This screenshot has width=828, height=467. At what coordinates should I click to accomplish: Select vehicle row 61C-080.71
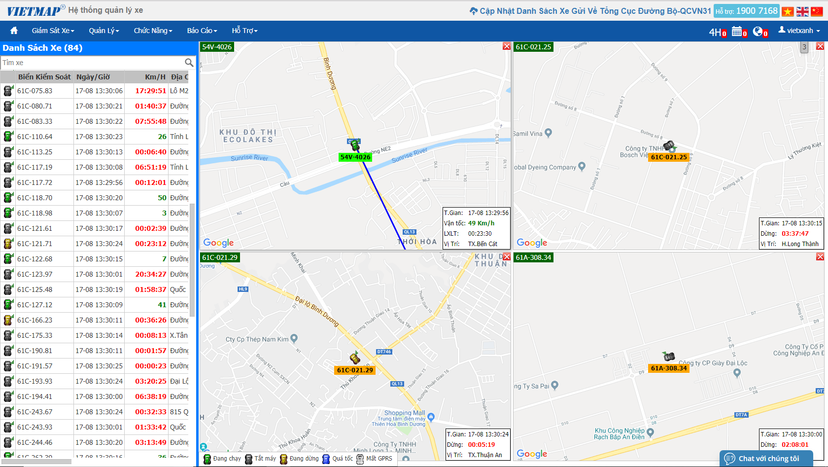click(x=95, y=106)
